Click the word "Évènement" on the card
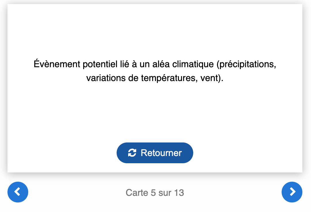 click(57, 64)
